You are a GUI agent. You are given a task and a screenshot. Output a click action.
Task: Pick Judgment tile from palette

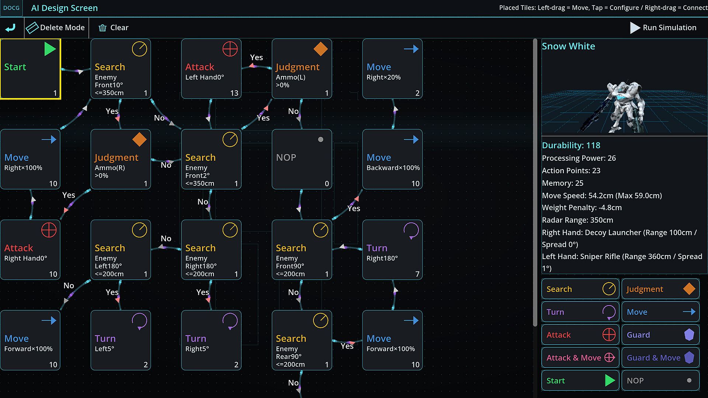click(660, 289)
